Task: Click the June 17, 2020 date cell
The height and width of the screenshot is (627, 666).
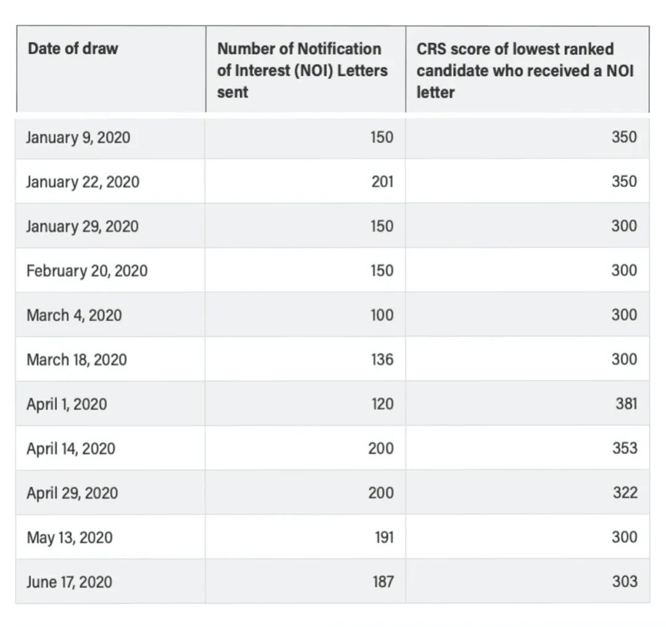Action: (x=69, y=582)
